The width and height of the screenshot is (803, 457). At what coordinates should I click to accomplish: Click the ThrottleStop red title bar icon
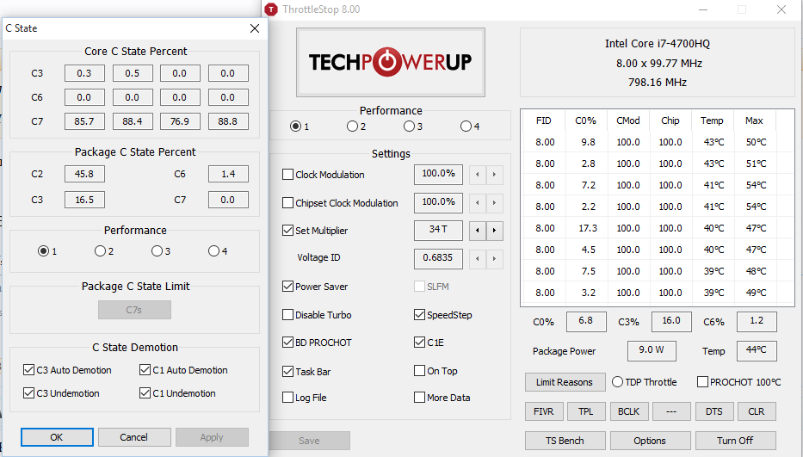click(271, 9)
